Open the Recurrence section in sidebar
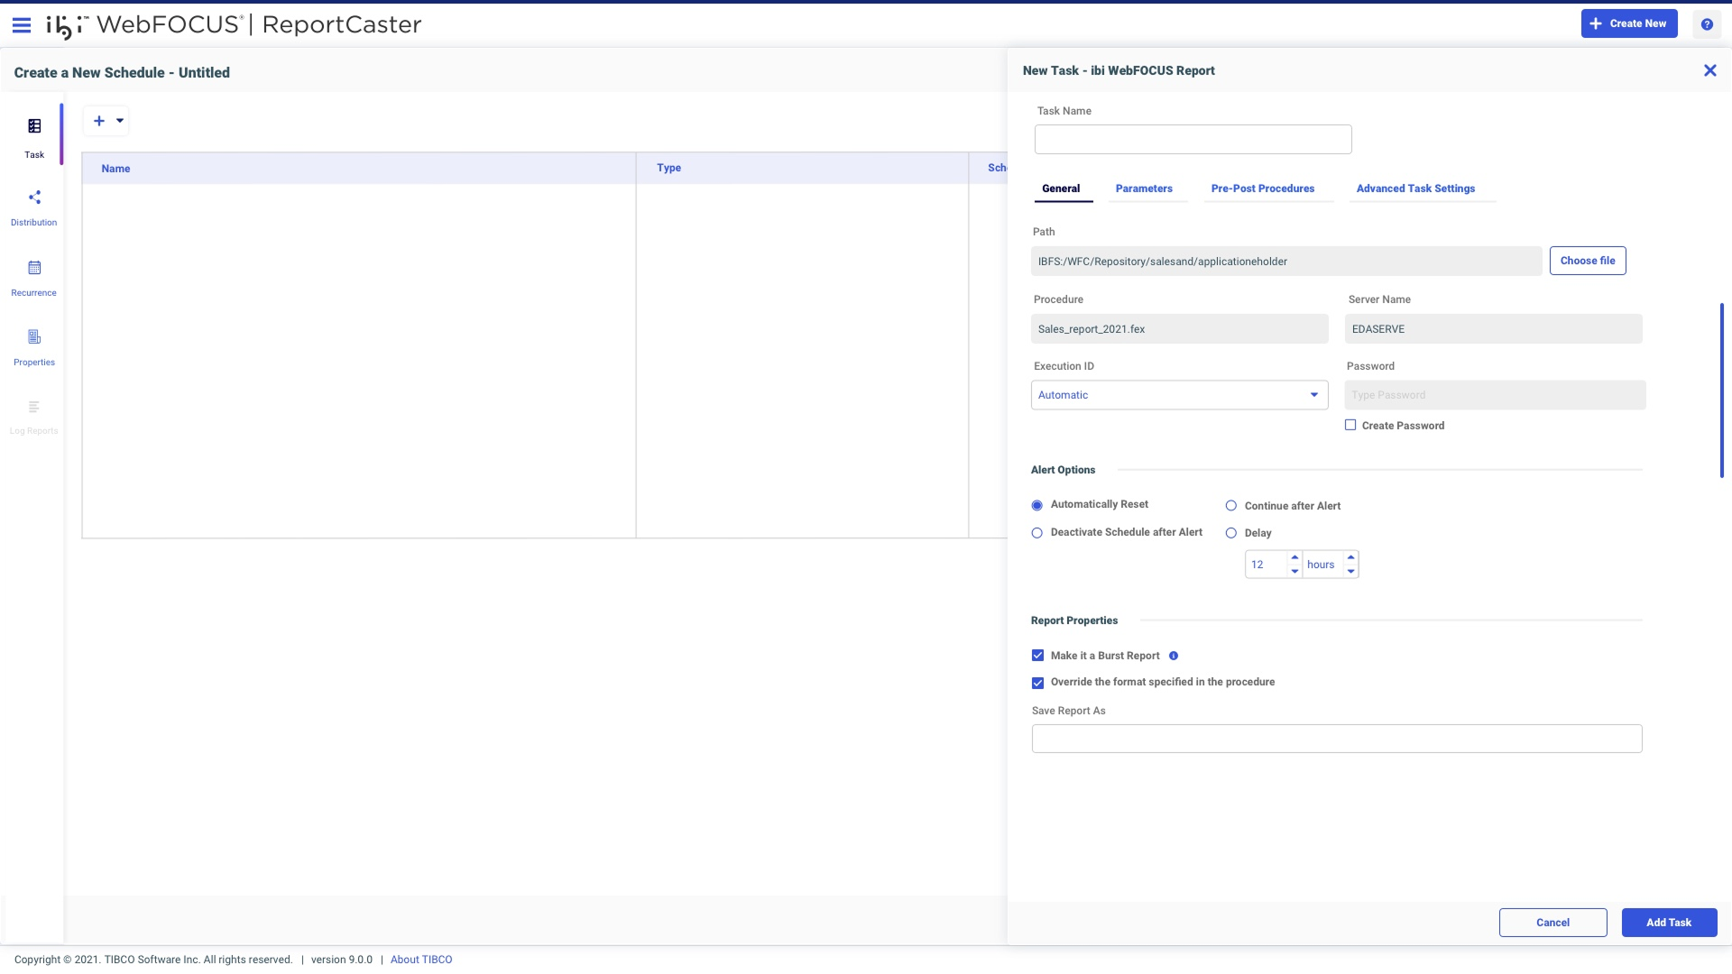Image resolution: width=1732 pixels, height=974 pixels. [34, 278]
